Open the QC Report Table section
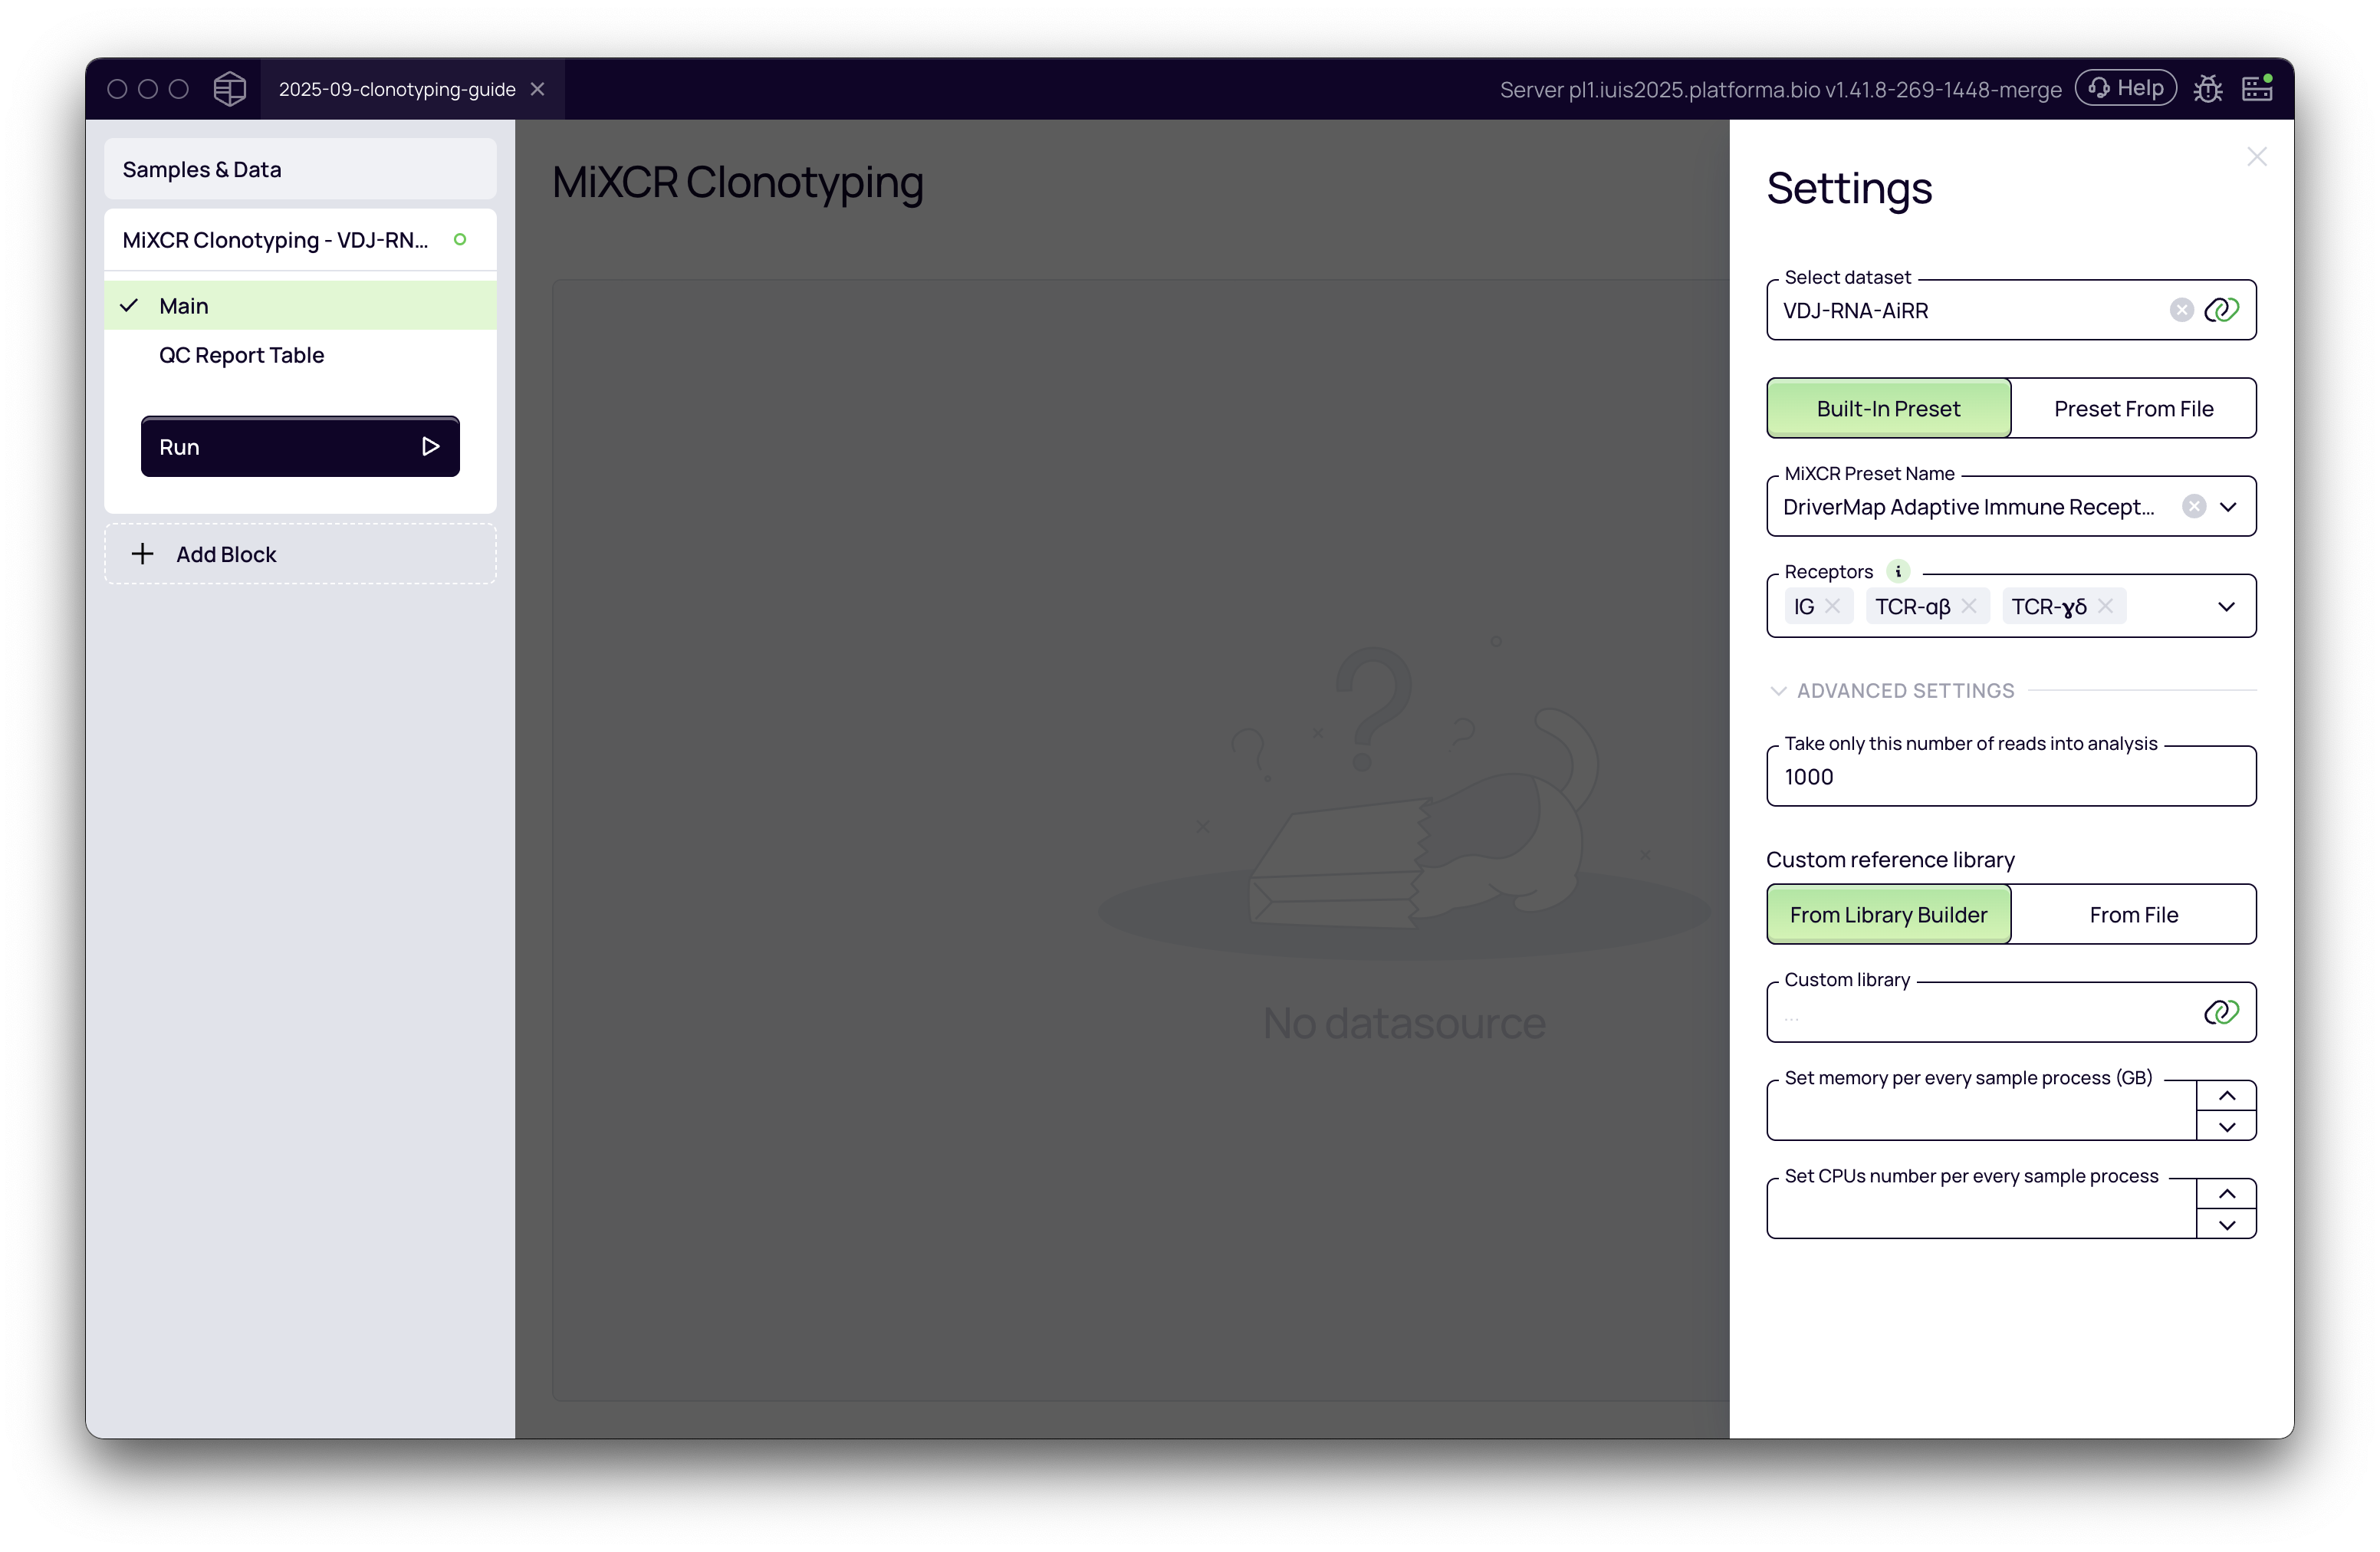The width and height of the screenshot is (2380, 1552). click(241, 355)
